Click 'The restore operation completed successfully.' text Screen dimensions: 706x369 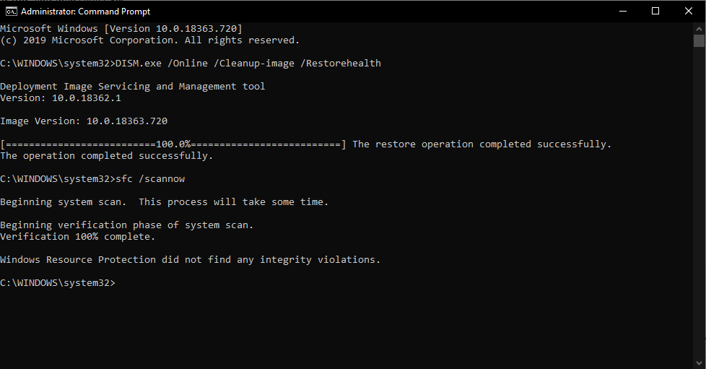point(481,144)
